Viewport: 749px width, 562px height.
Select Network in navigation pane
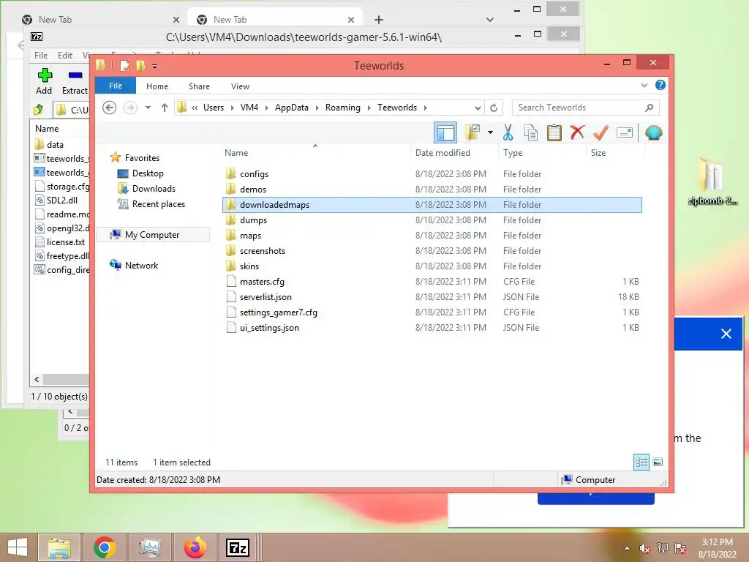coord(141,265)
